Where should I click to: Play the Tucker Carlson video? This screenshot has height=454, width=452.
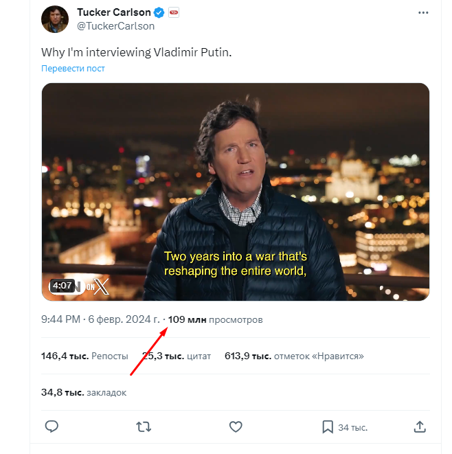coord(235,192)
